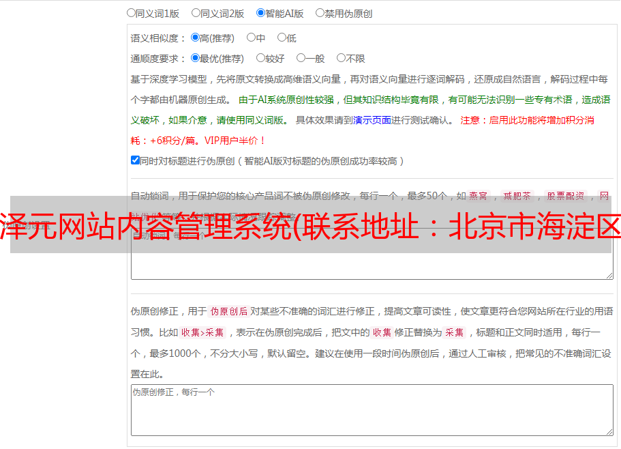
Task: Set 通顺度要求 to 不限
Action: click(x=341, y=58)
